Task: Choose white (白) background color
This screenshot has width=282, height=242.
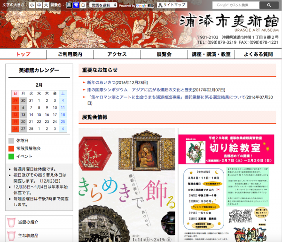Action: (x=83, y=5)
